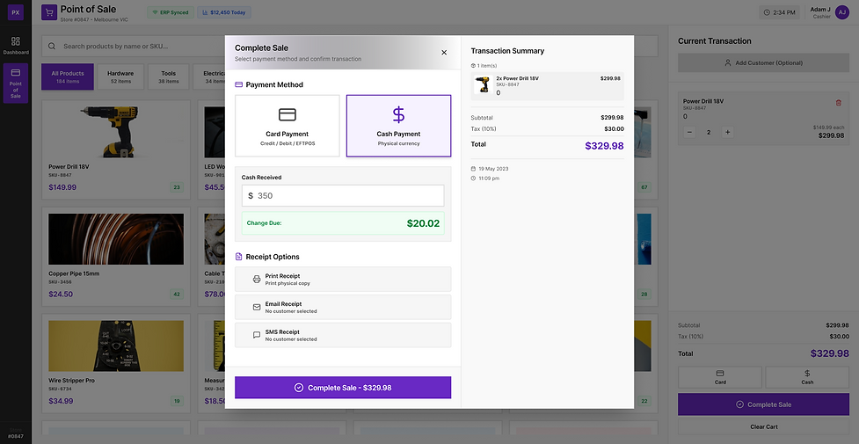This screenshot has width=859, height=444.
Task: Click stock badge 42 on Copper Pipe card
Action: click(177, 295)
